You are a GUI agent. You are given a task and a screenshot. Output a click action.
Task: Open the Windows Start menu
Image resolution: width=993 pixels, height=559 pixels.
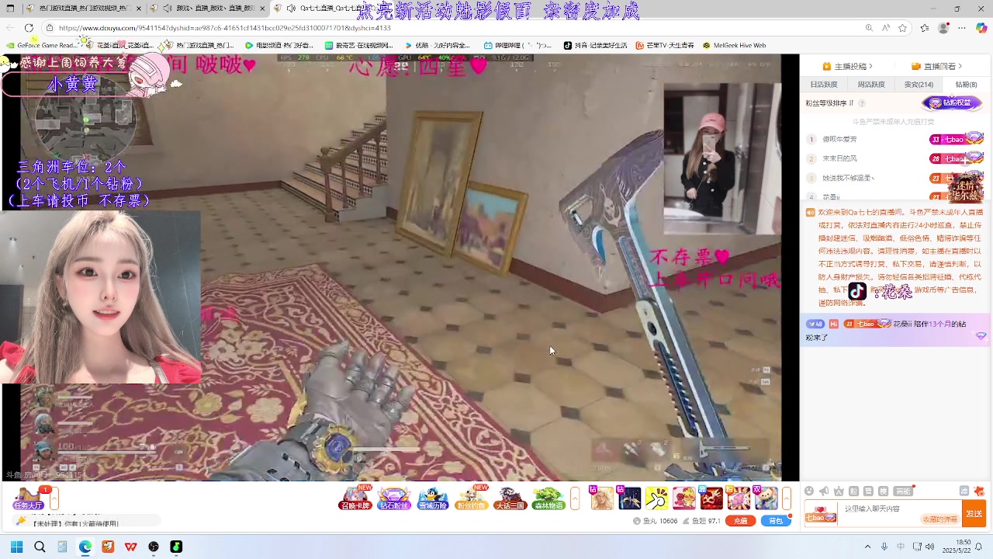click(x=16, y=547)
